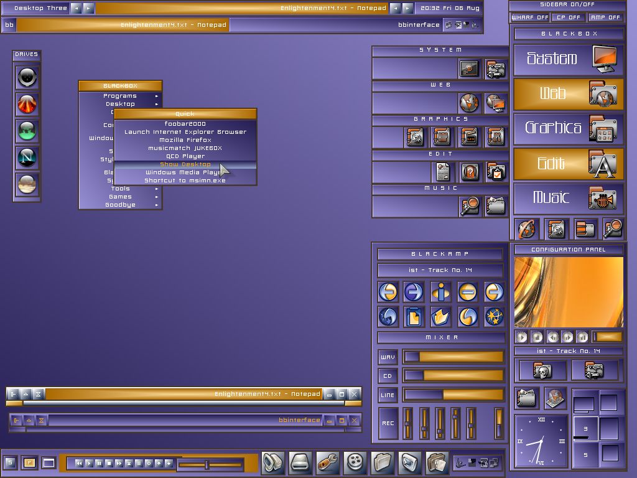Expand the Graphics section in Blackbox sidebar

click(569, 128)
